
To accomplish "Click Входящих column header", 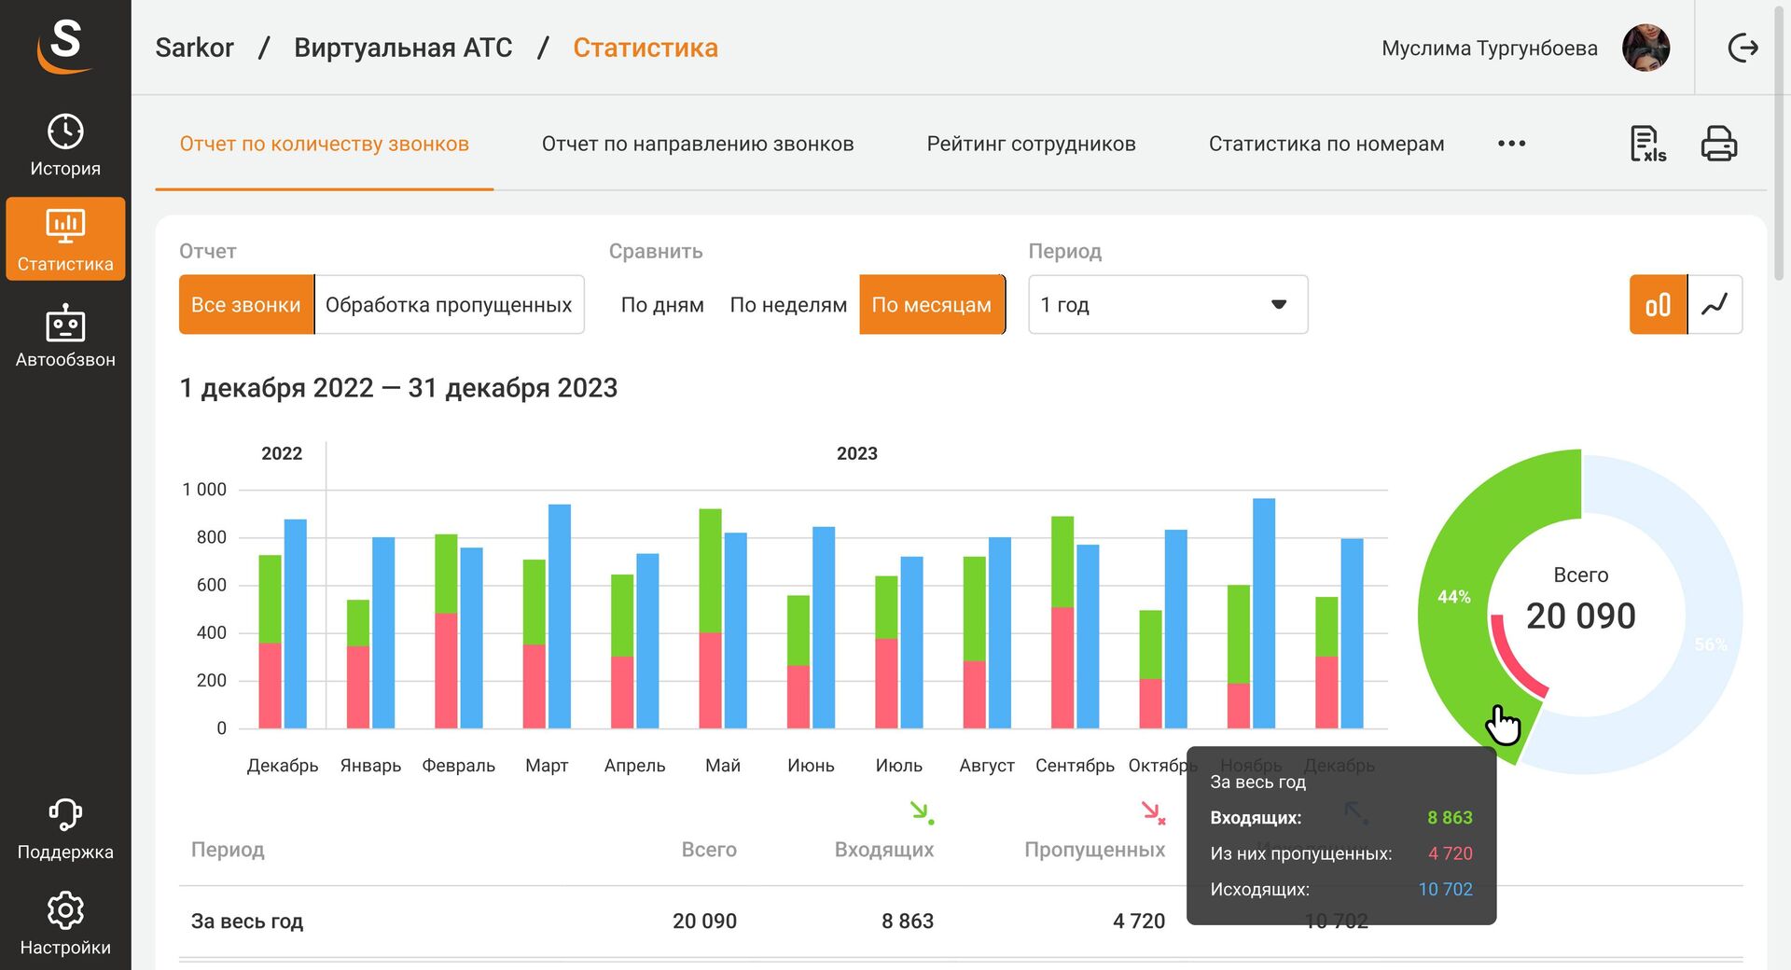I will [884, 850].
